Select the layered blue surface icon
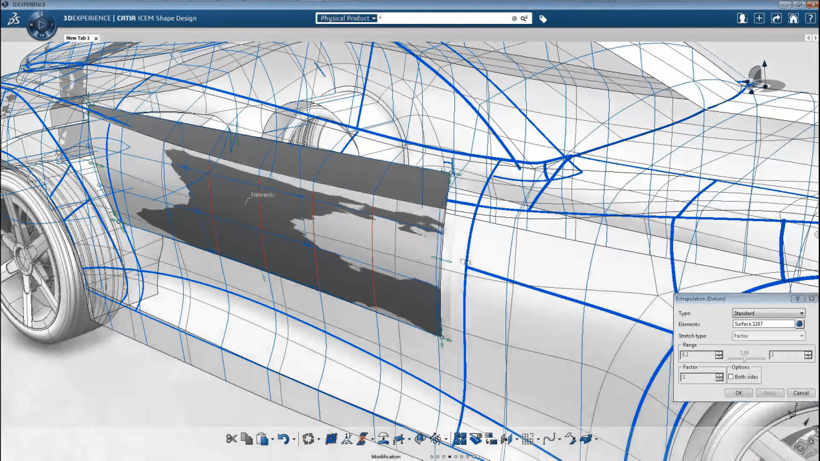820x461 pixels. (x=475, y=439)
